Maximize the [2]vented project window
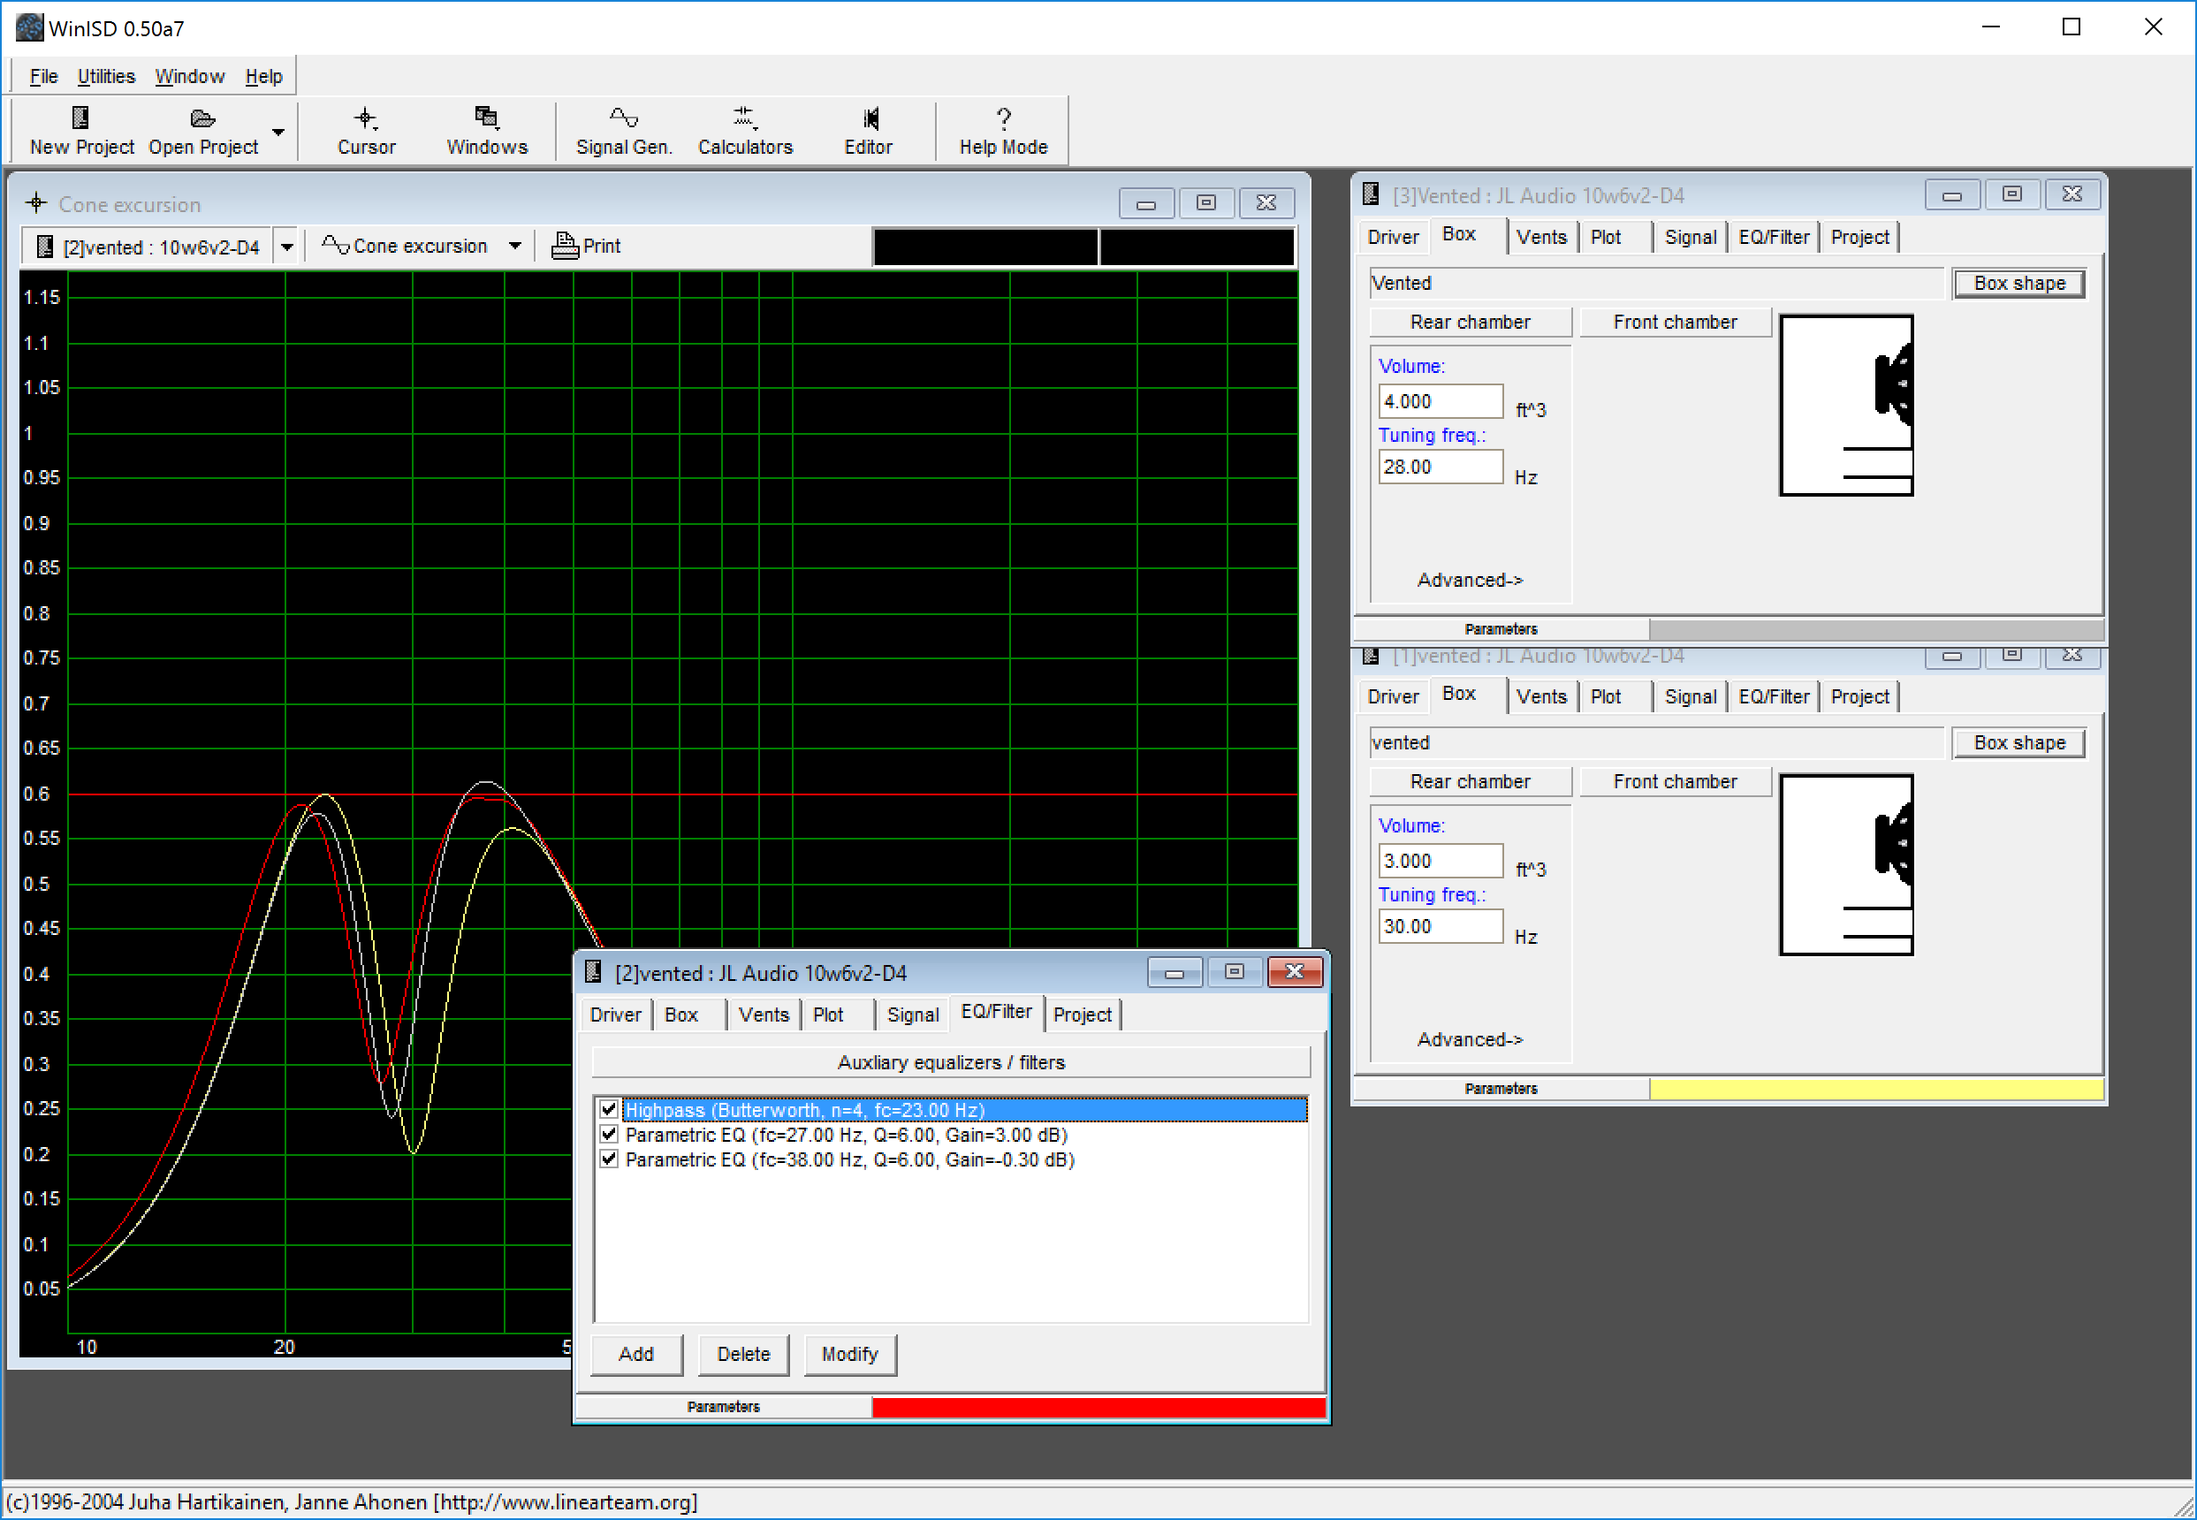The image size is (2197, 1520). [1235, 971]
